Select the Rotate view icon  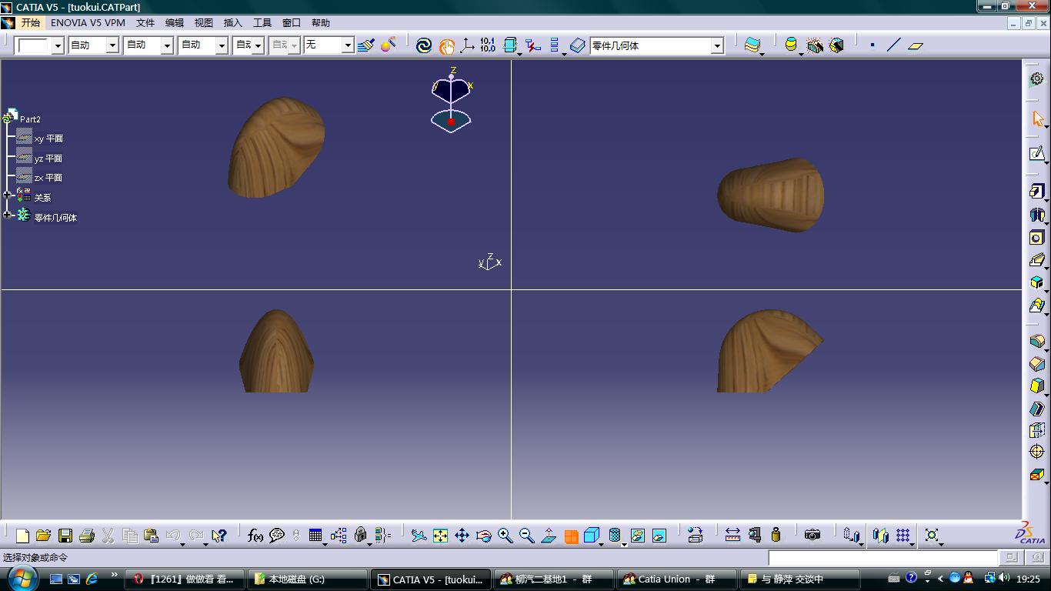pyautogui.click(x=483, y=536)
